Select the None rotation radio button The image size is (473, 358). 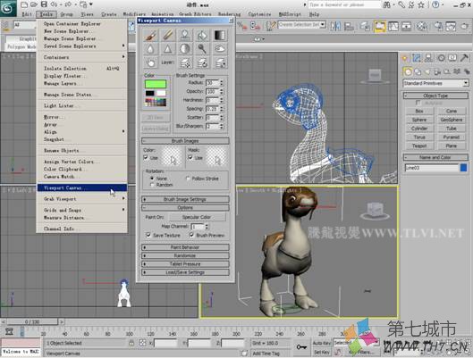152,179
